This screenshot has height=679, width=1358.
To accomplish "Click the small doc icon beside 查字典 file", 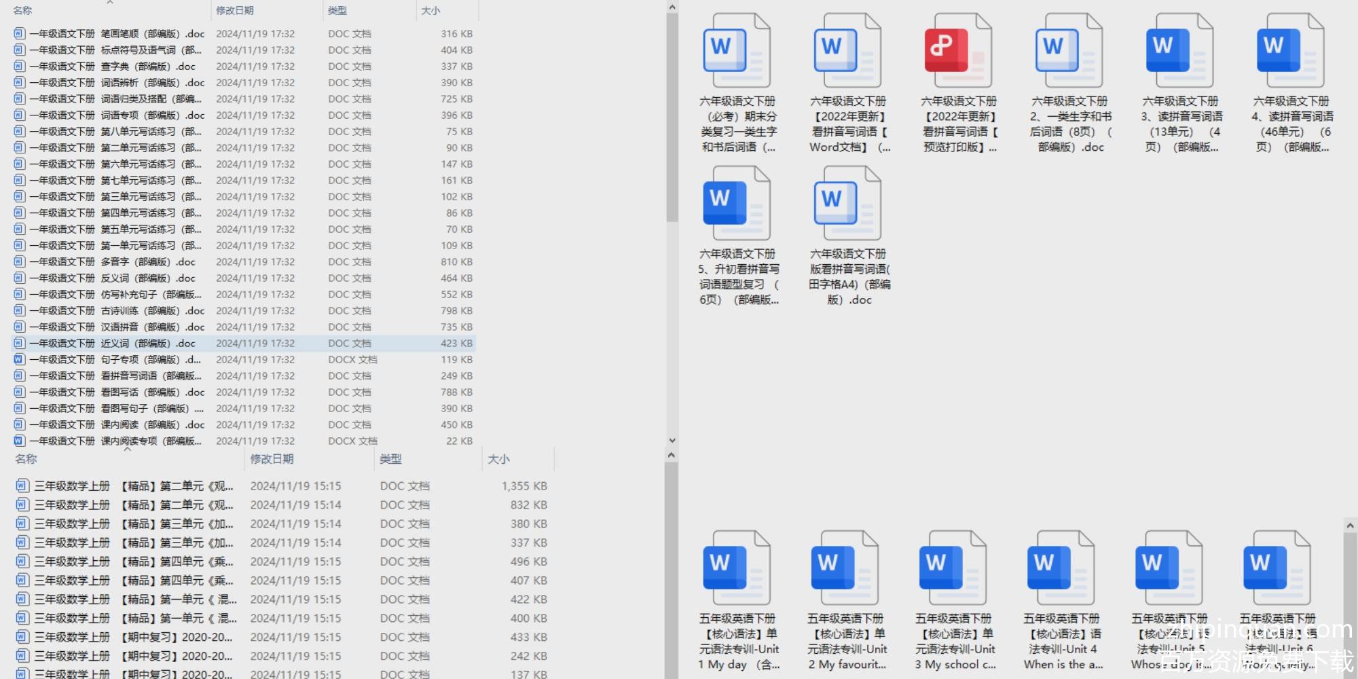I will pyautogui.click(x=20, y=67).
